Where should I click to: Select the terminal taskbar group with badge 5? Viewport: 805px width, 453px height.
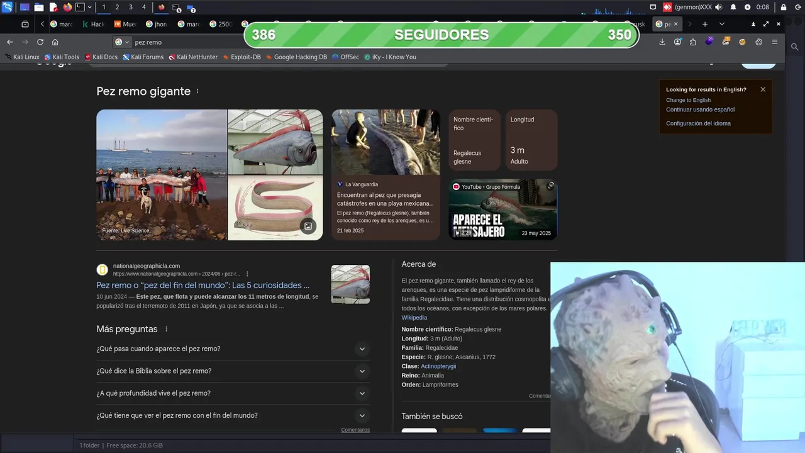[177, 8]
